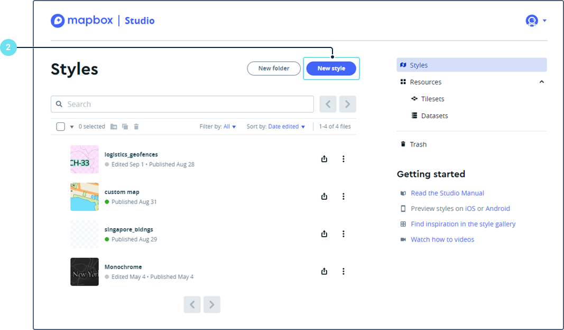Open the user account menu
564x330 pixels.
535,21
